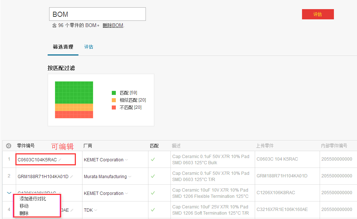Select uploaded part C0603C 104 K5RAC

(277, 159)
